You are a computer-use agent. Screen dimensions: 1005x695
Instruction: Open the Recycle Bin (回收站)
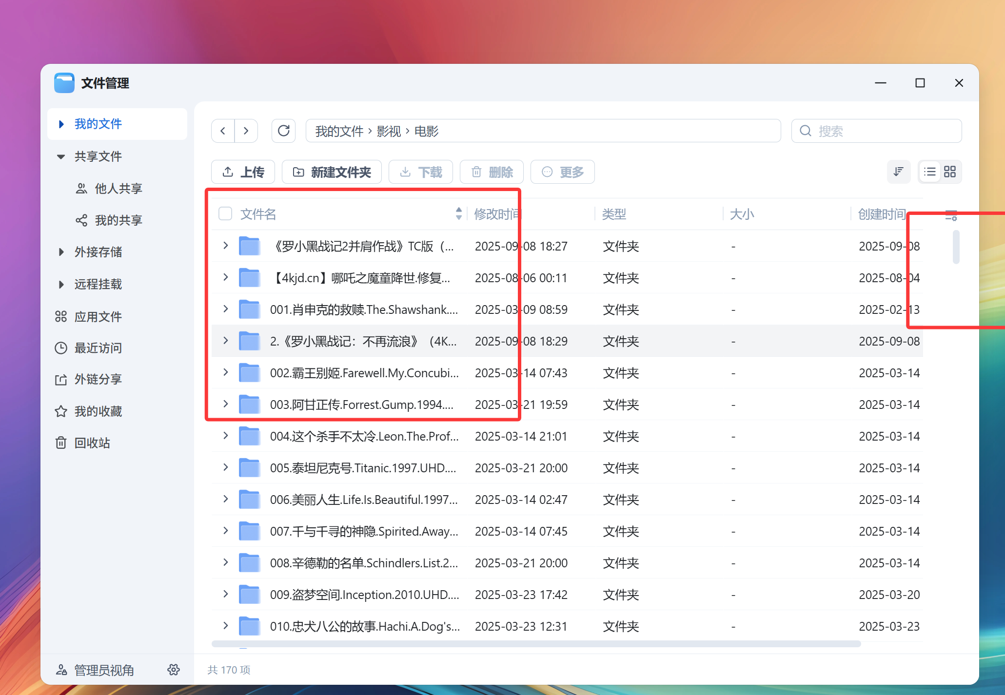tap(92, 443)
